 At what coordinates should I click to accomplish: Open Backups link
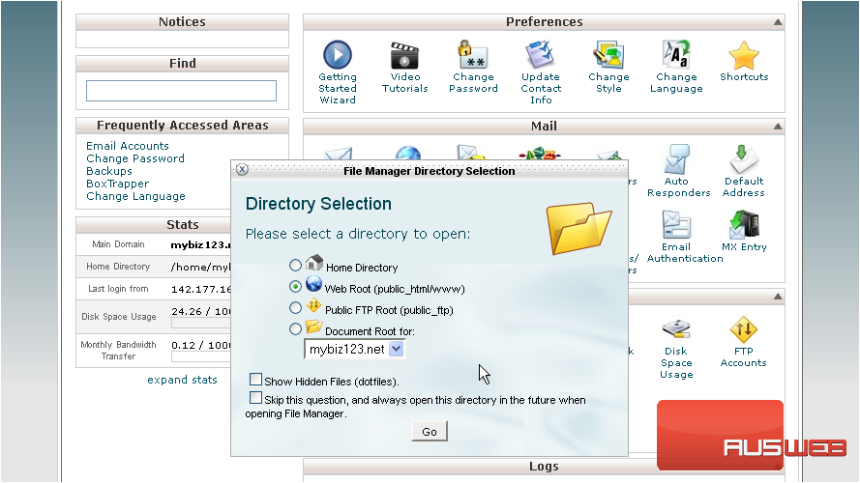click(x=109, y=171)
